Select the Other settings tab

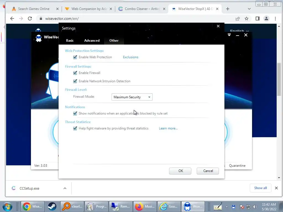[114, 41]
